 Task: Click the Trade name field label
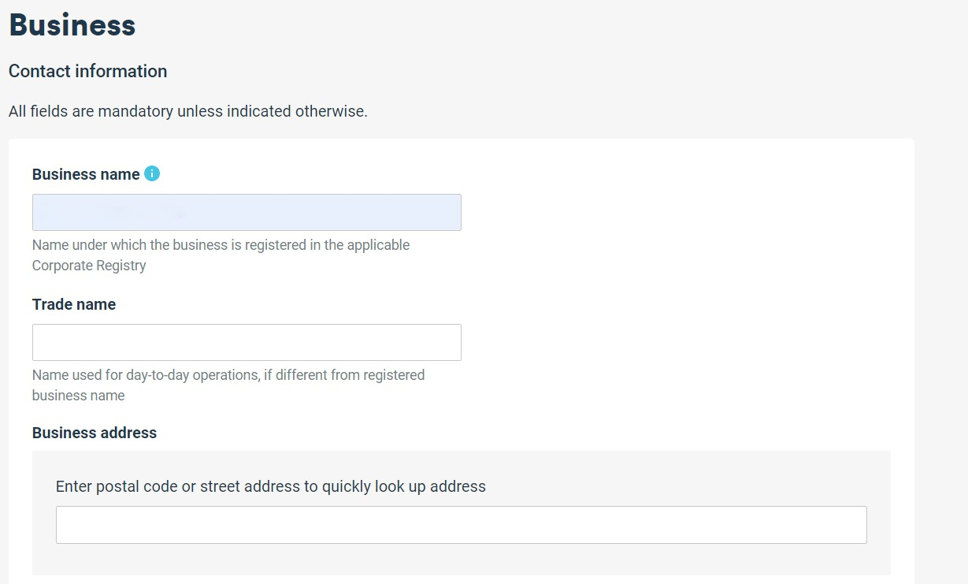[x=74, y=304]
